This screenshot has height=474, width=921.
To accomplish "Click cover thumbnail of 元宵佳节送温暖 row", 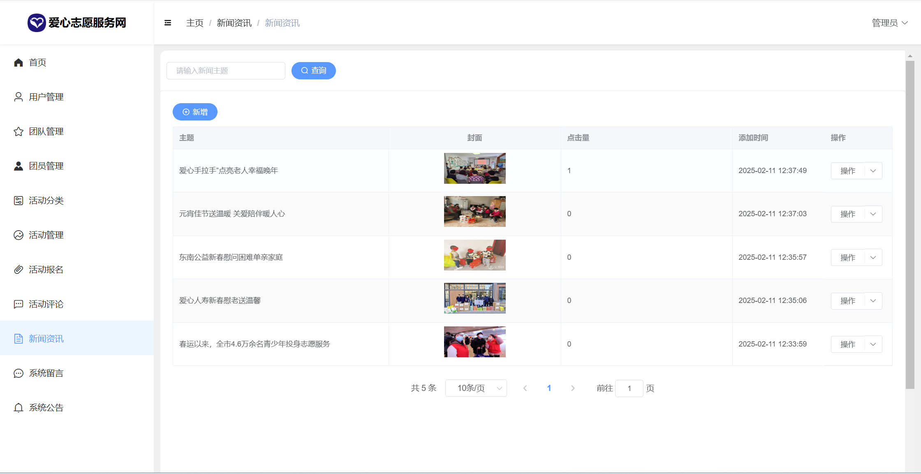I will 474,212.
